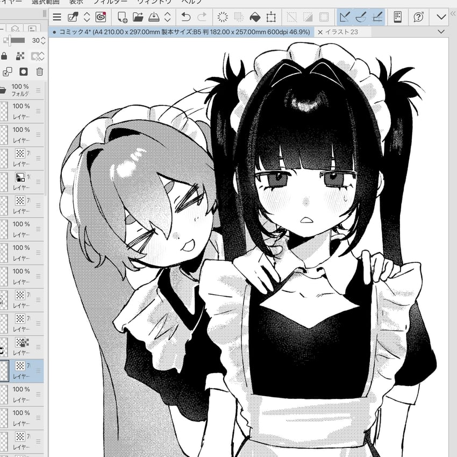457x457 pixels.
Task: Click the palette dock grip above the command bar
Action: (x=45, y=13)
